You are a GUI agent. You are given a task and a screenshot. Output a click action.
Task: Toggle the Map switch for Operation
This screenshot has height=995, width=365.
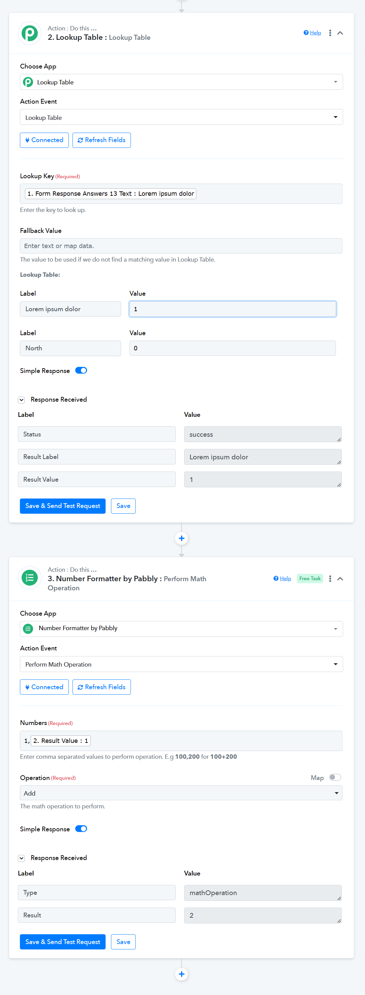click(335, 778)
